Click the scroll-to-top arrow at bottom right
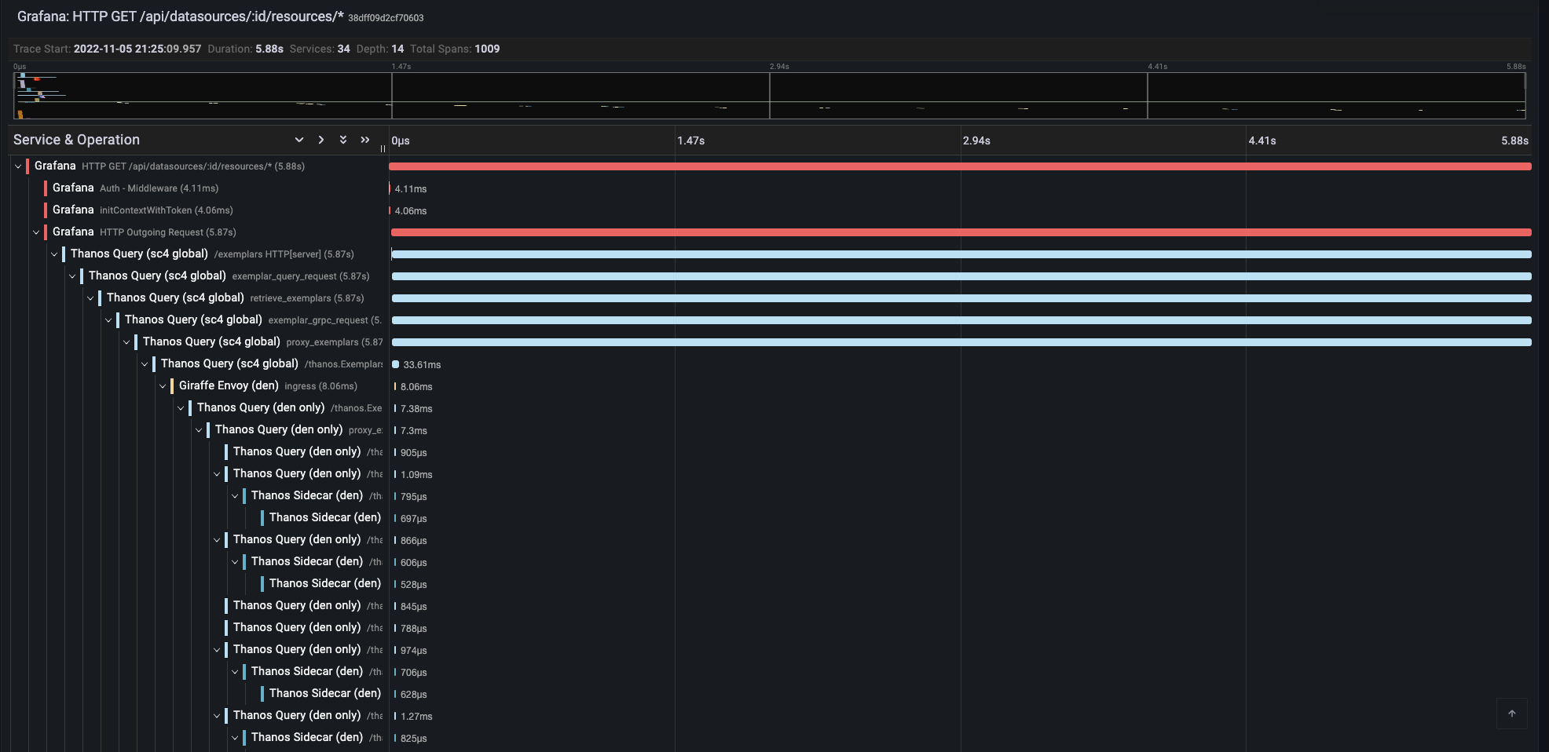This screenshot has width=1549, height=752. 1512,714
